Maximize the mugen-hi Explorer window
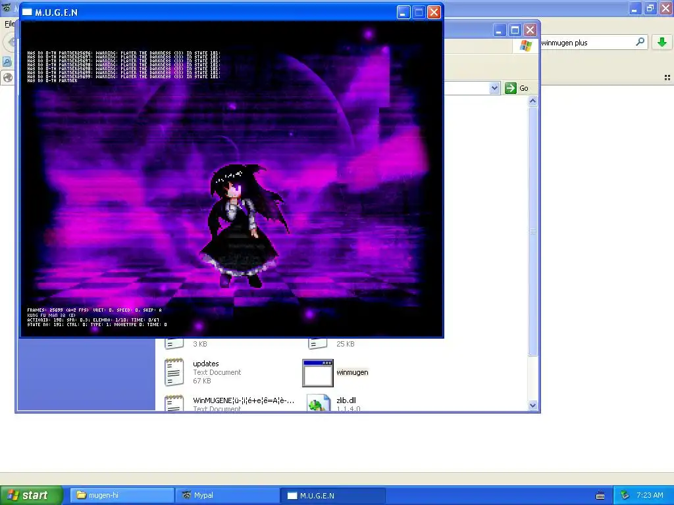Viewport: 674px width, 505px height. pyautogui.click(x=515, y=30)
